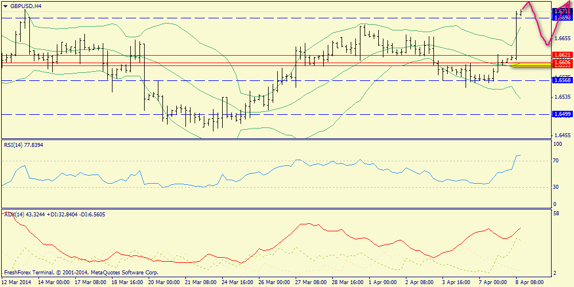Click the blue 1.6568 level label
This screenshot has width=574, height=287.
[563, 80]
